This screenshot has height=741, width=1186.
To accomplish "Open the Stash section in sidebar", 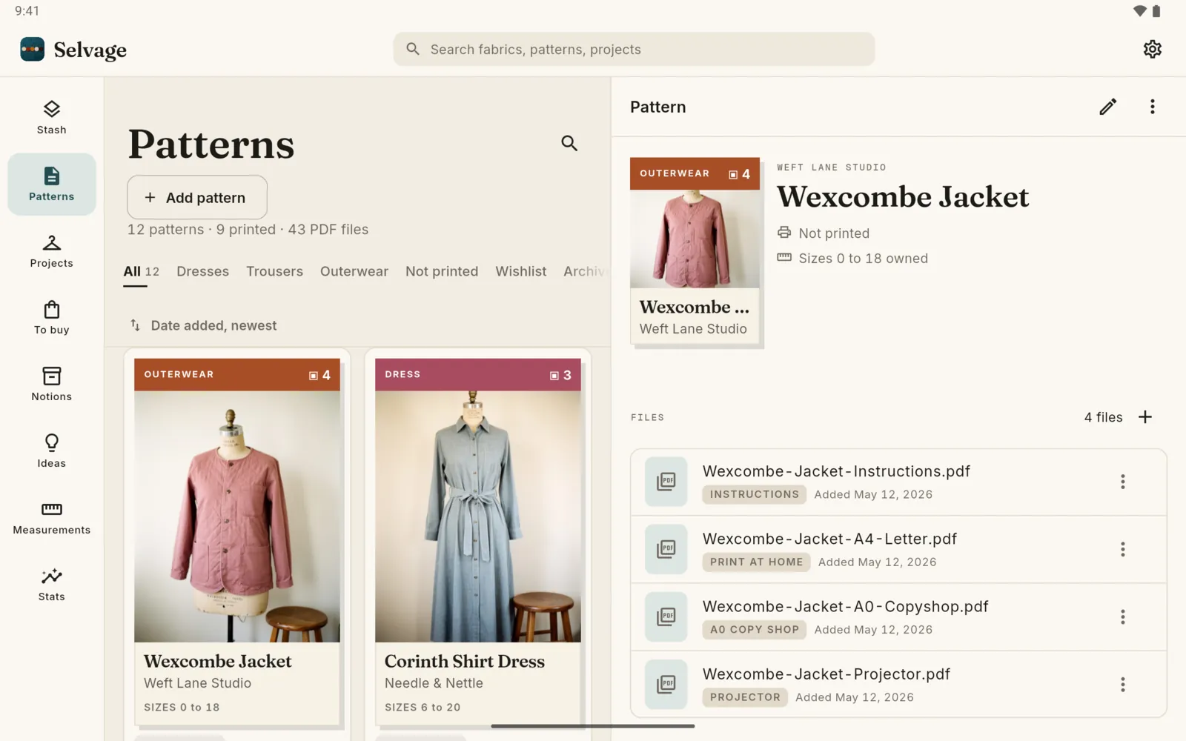I will [x=52, y=118].
